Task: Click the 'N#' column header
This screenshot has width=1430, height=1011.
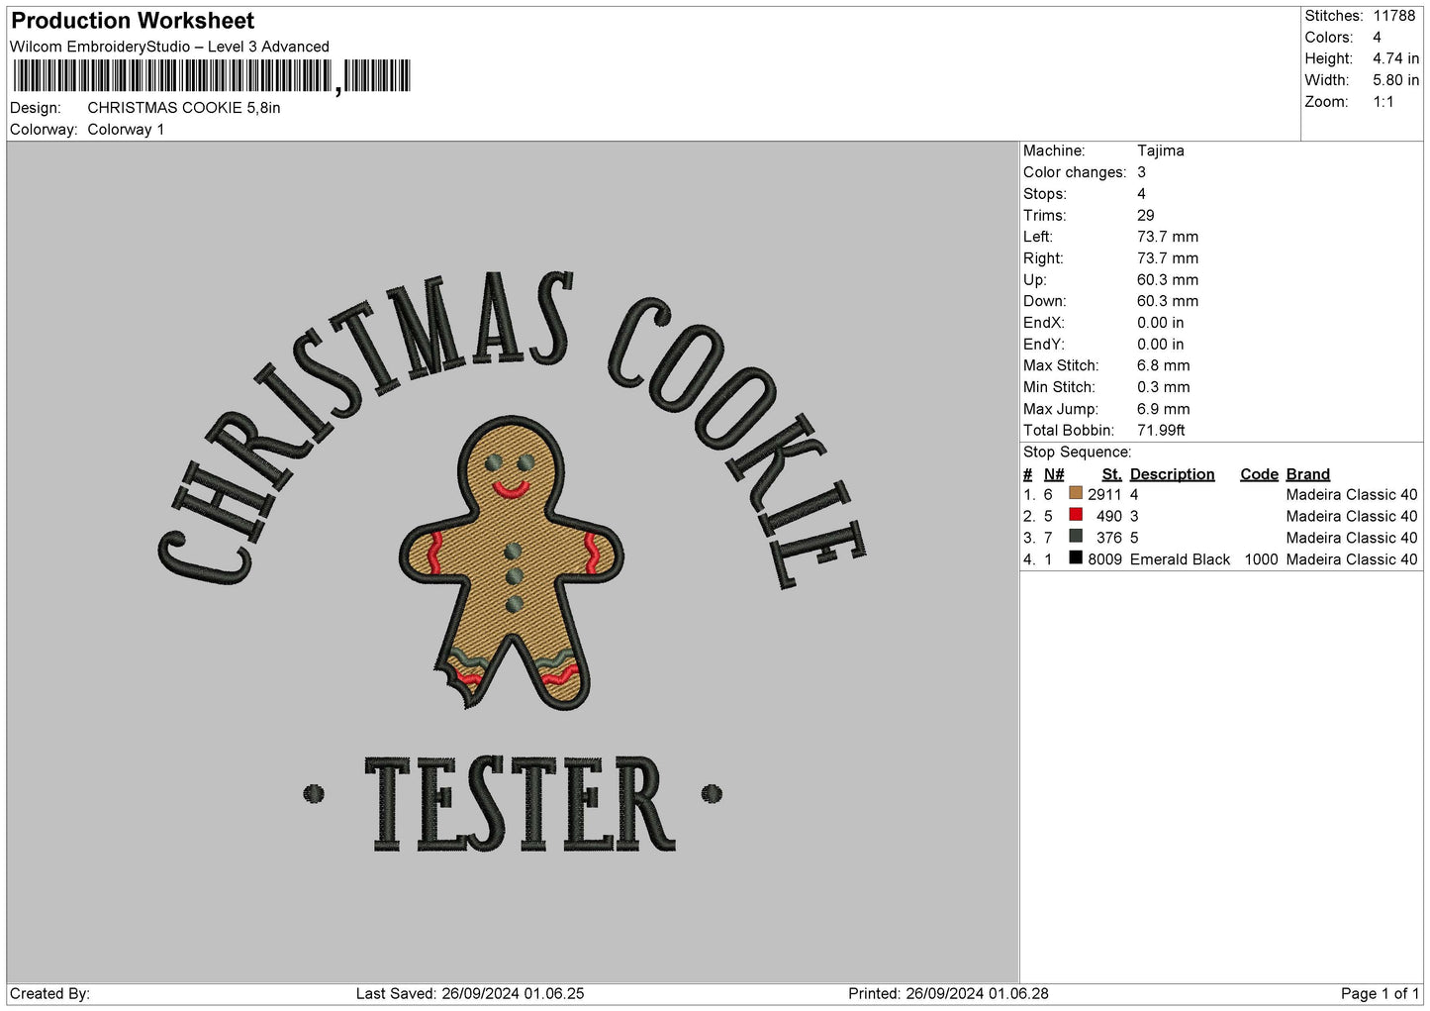Action: (x=1054, y=474)
